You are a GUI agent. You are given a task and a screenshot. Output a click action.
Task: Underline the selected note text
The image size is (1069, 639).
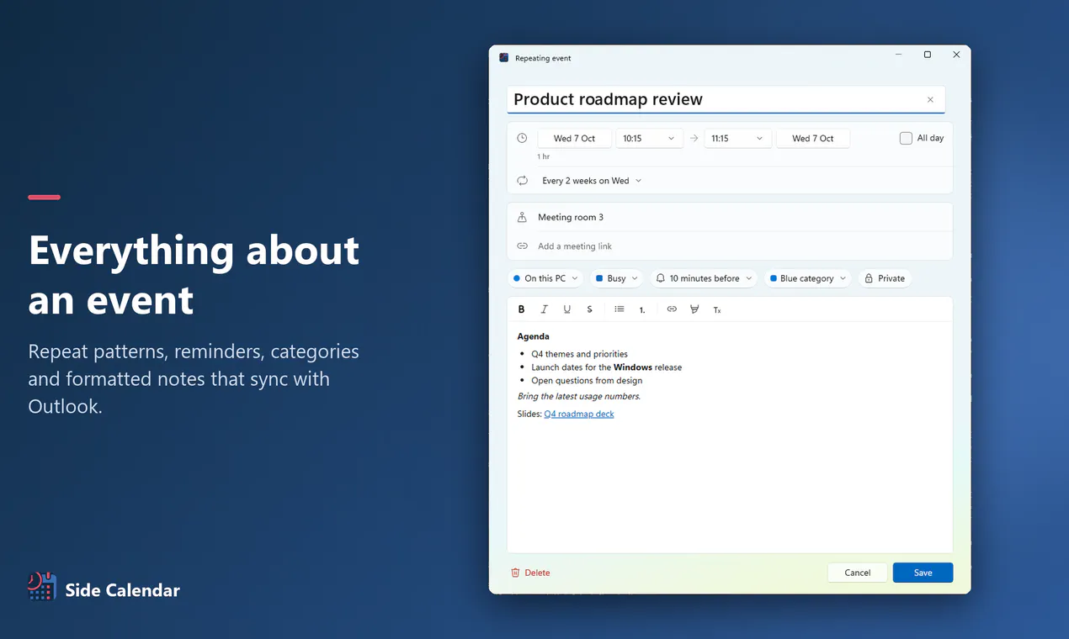point(567,309)
